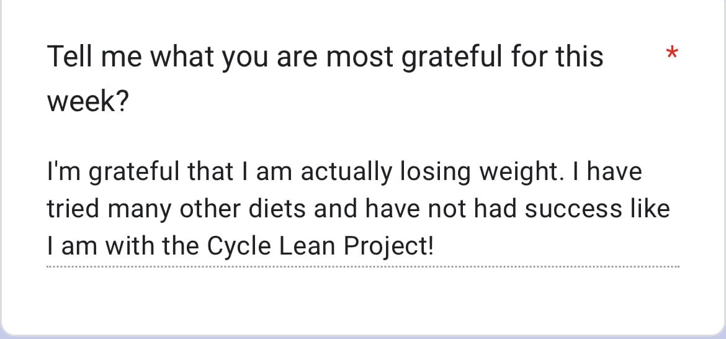Viewport: 726px width, 339px height.
Task: Place cursor at "I'm" starting the answer
Action: 48,172
